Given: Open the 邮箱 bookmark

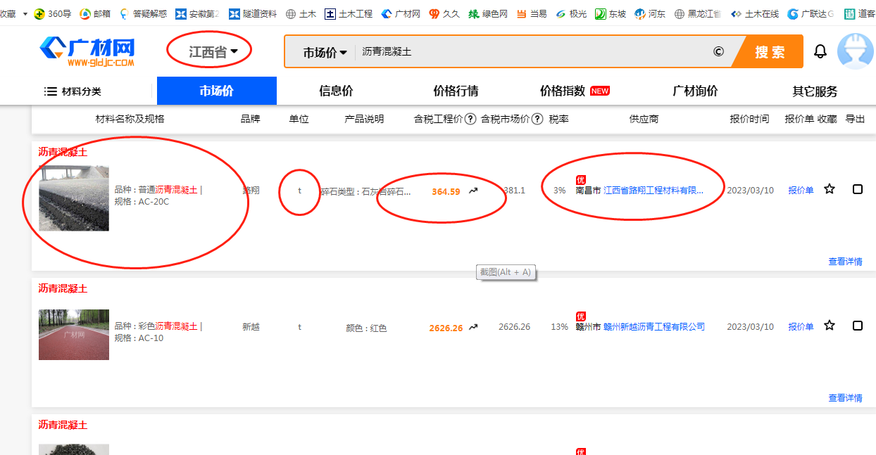Looking at the screenshot, I should pyautogui.click(x=95, y=13).
